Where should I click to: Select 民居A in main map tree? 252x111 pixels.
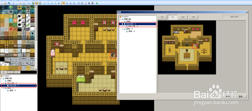click(x=9, y=81)
